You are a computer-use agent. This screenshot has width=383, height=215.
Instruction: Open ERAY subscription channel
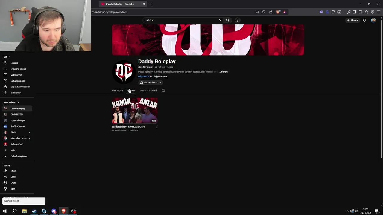click(x=17, y=132)
